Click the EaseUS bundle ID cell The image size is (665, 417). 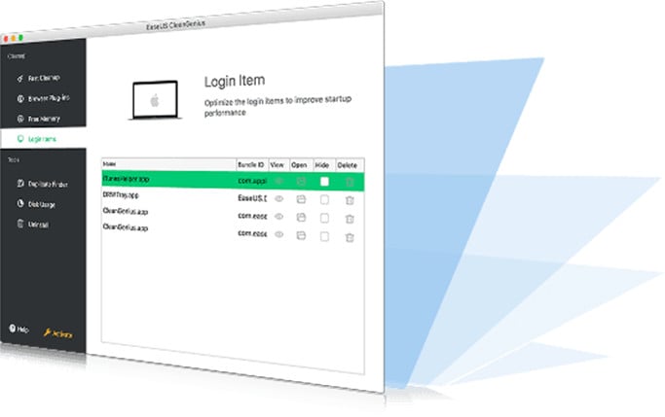click(252, 197)
